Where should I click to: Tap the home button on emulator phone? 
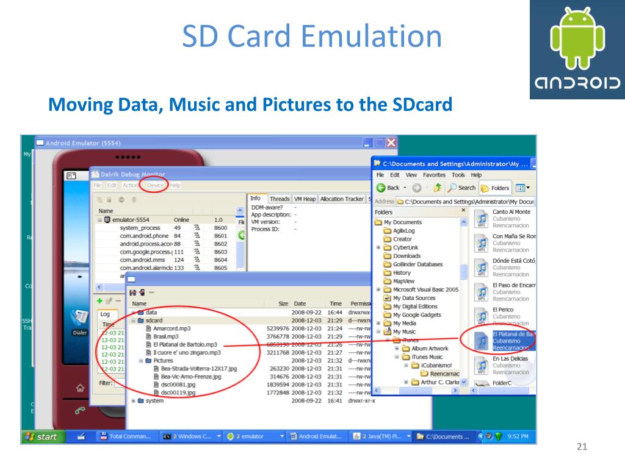pyautogui.click(x=80, y=388)
